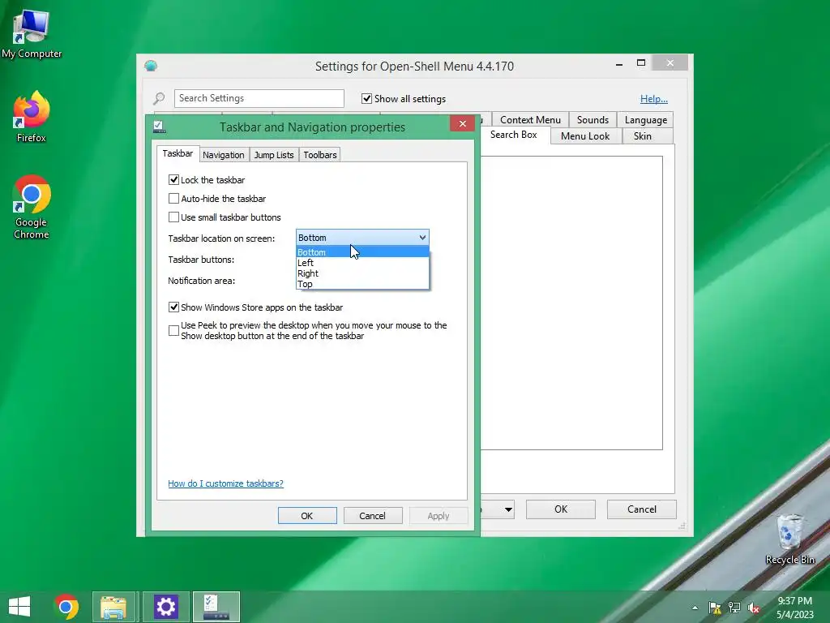Toggle Lock the taskbar checkbox

coord(173,179)
